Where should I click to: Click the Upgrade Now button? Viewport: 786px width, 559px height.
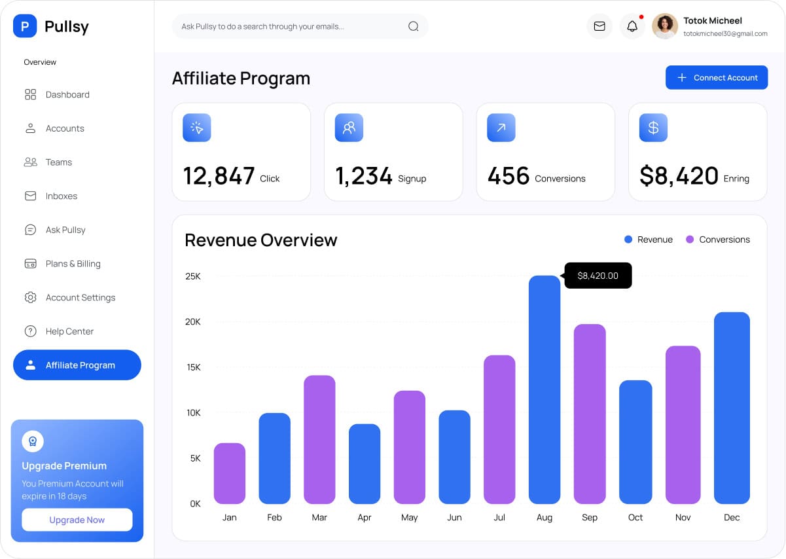coord(77,520)
